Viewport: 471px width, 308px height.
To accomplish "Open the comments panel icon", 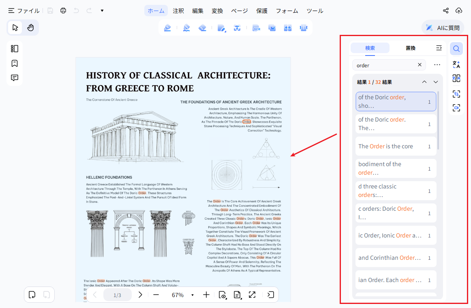I will click(x=15, y=78).
